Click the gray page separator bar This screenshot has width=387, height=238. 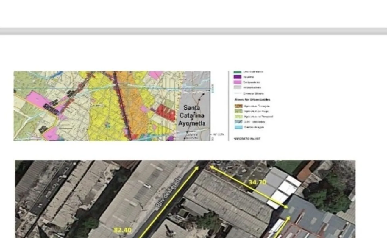pos(193,31)
